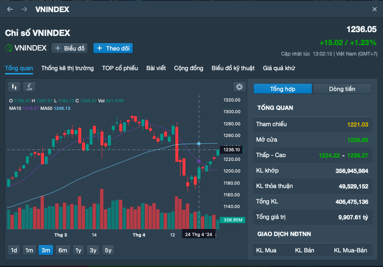This screenshot has height=267, width=383.
Task: Go forward with the right arrow
Action: [x=24, y=9]
